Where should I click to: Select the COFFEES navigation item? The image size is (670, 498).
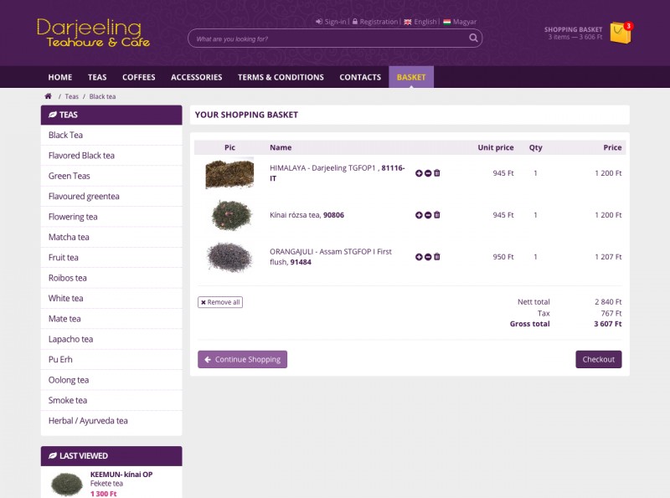138,77
